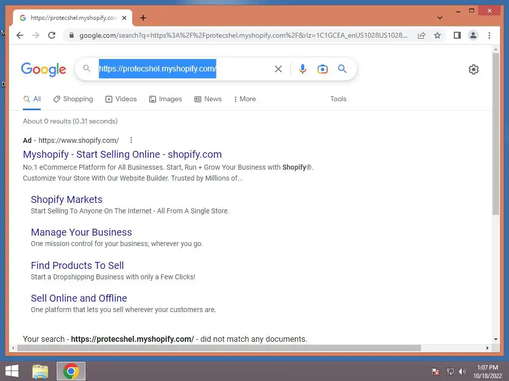The width and height of the screenshot is (509, 381).
Task: Open the Shopify Markets link
Action: (x=67, y=199)
